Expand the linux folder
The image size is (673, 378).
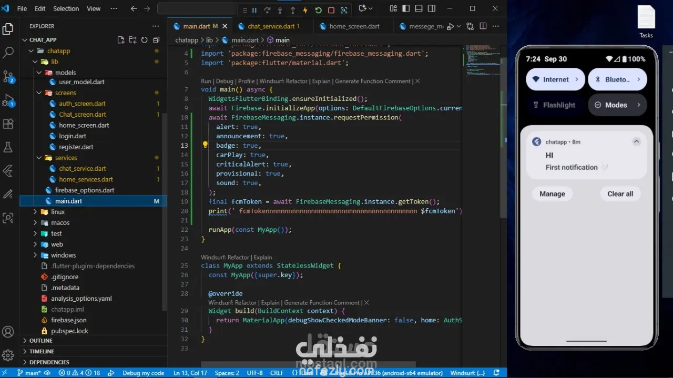(x=35, y=212)
